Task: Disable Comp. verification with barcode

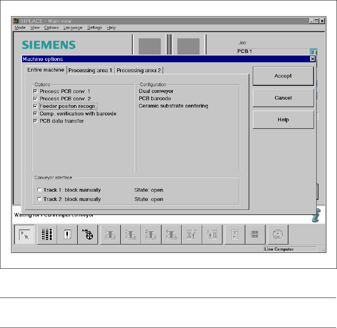Action: click(36, 113)
